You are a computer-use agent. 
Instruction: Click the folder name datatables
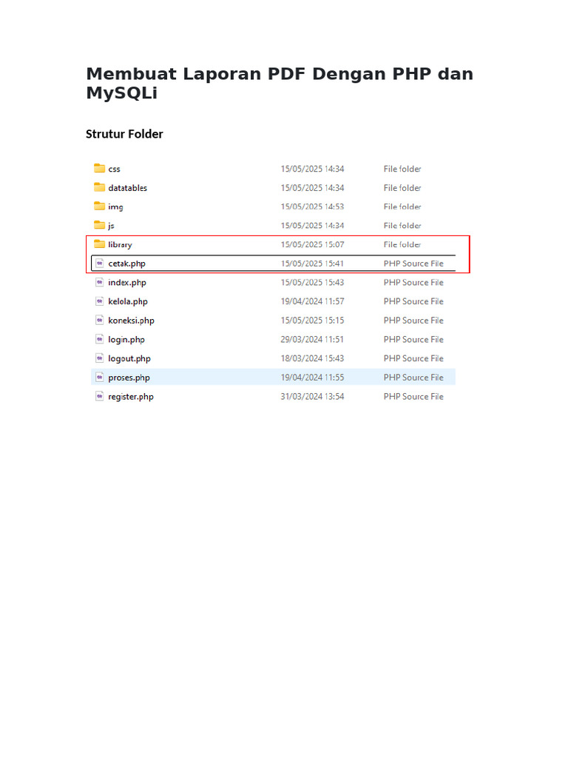point(127,187)
